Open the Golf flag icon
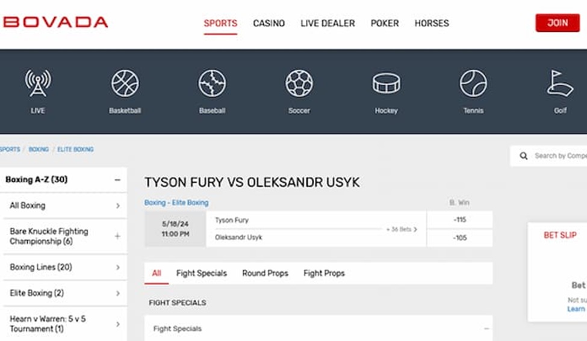 tap(559, 84)
